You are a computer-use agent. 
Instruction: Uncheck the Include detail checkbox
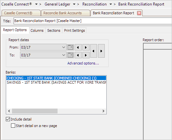[8, 119]
